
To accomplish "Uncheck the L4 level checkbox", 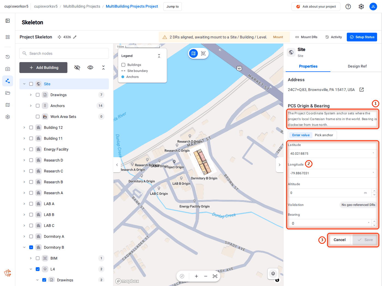I will tap(38, 269).
